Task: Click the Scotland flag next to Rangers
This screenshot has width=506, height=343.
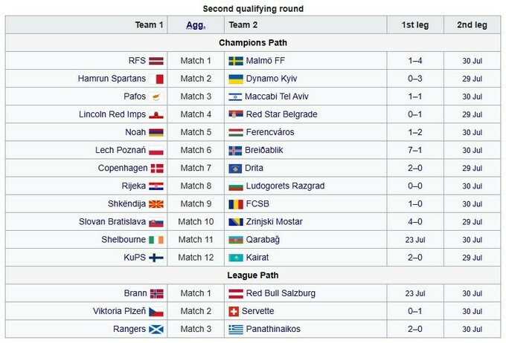Action: 156,329
